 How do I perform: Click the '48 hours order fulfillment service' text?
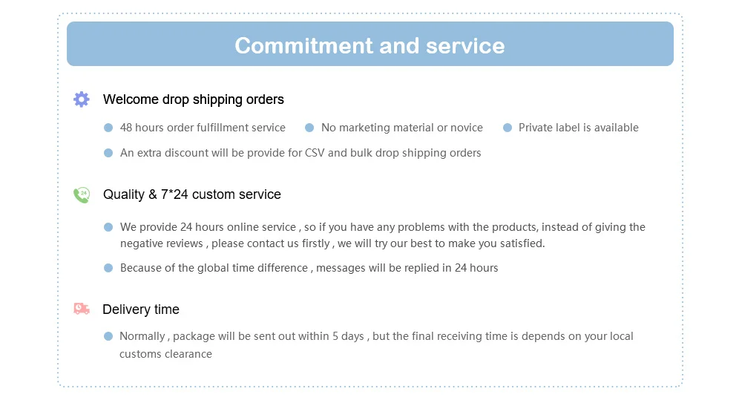point(203,128)
